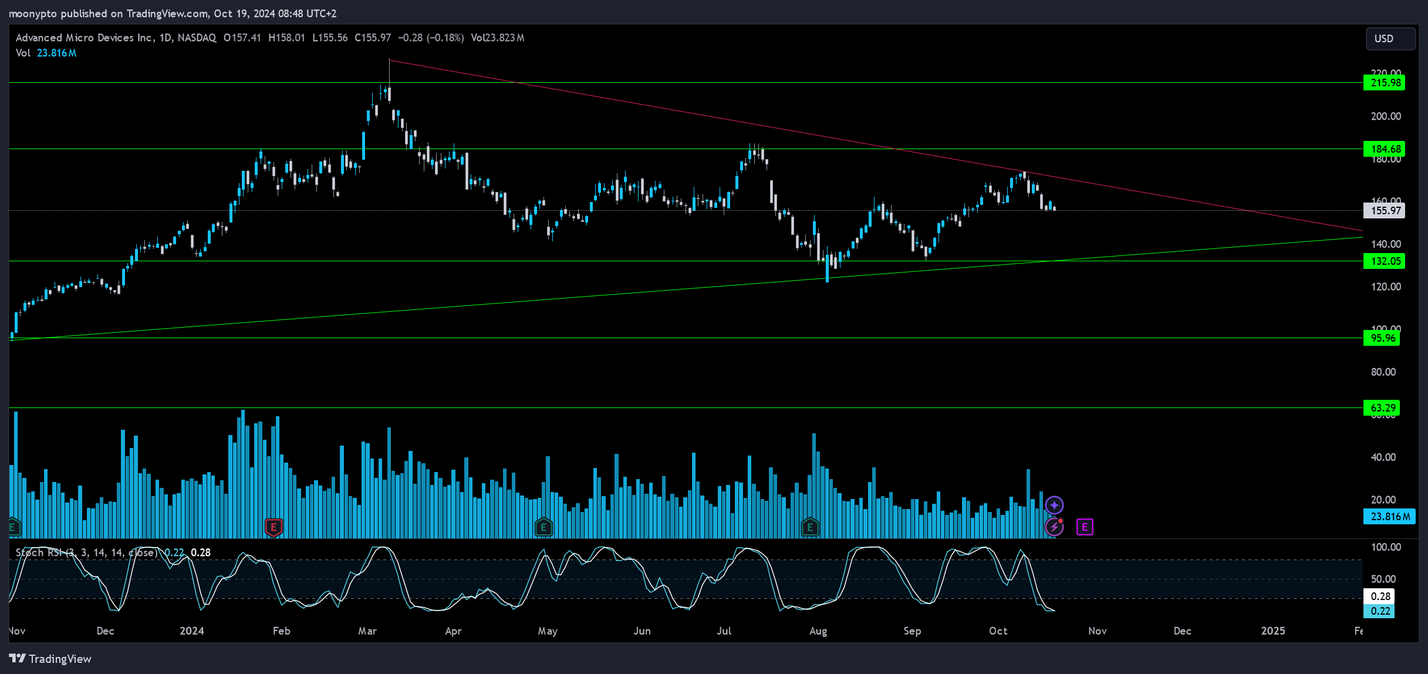
Task: Click the 132.05 price level label
Action: [x=1384, y=261]
